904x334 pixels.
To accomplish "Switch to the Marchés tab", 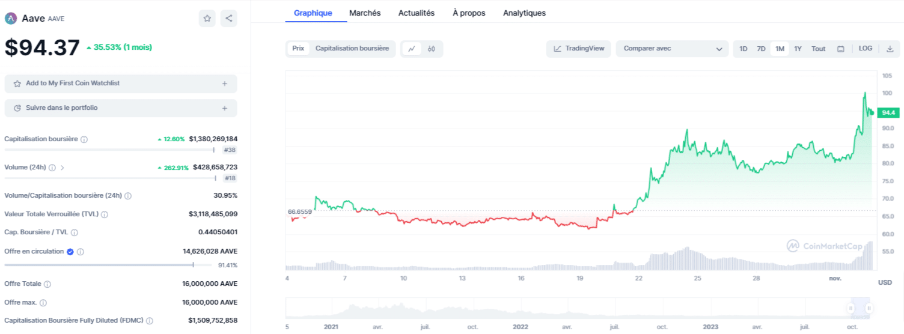I will point(365,13).
